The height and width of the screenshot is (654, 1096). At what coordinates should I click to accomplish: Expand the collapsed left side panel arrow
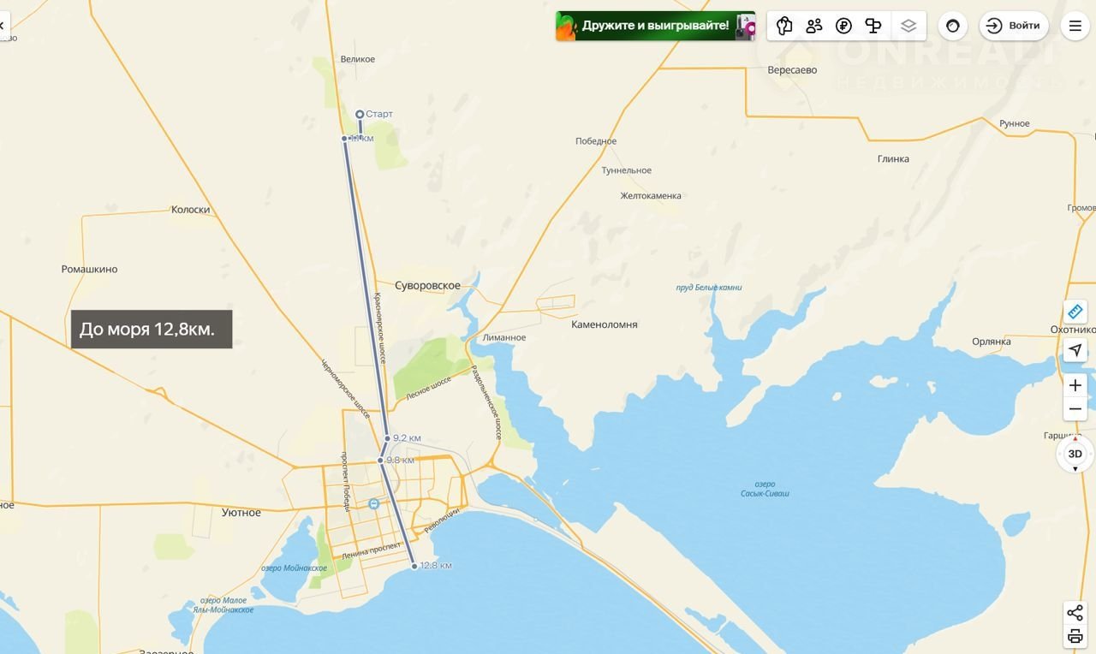click(3, 26)
